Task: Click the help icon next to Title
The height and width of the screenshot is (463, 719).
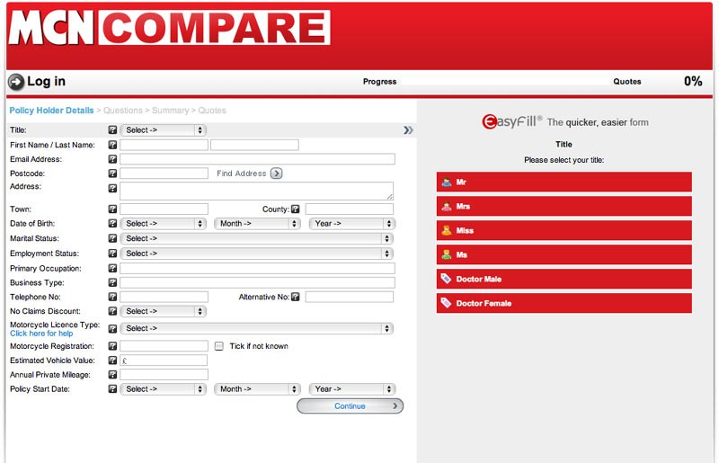Action: [x=112, y=130]
